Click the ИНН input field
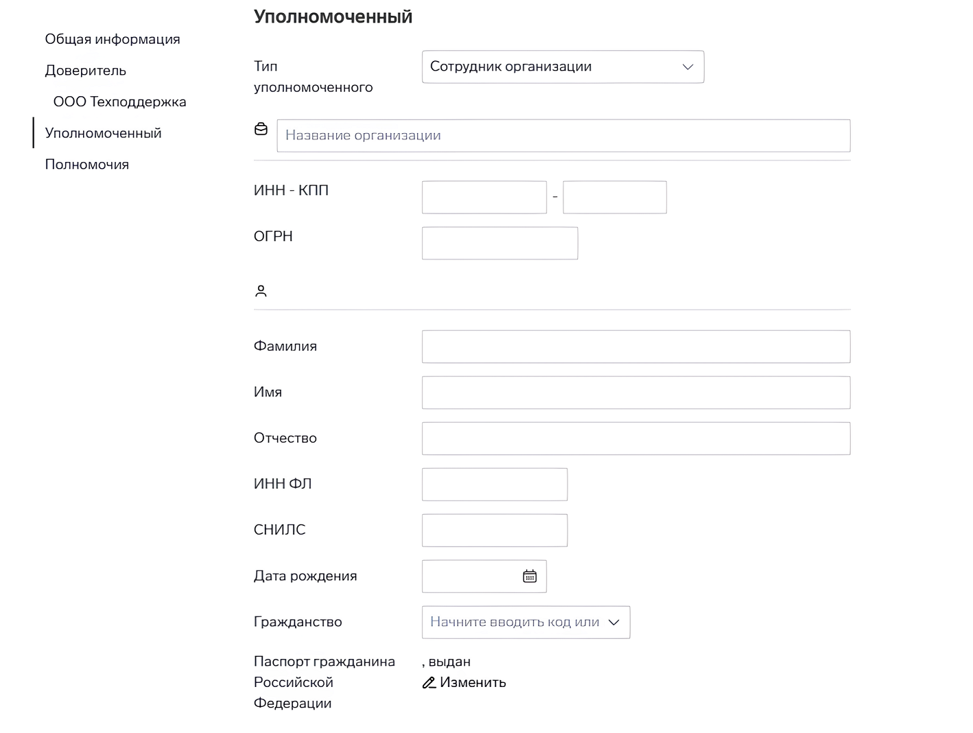 [484, 198]
